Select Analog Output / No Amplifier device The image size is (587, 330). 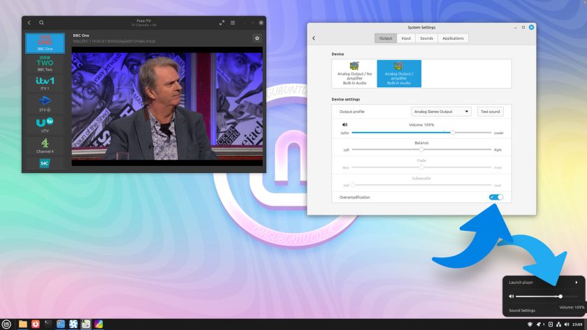pos(354,74)
